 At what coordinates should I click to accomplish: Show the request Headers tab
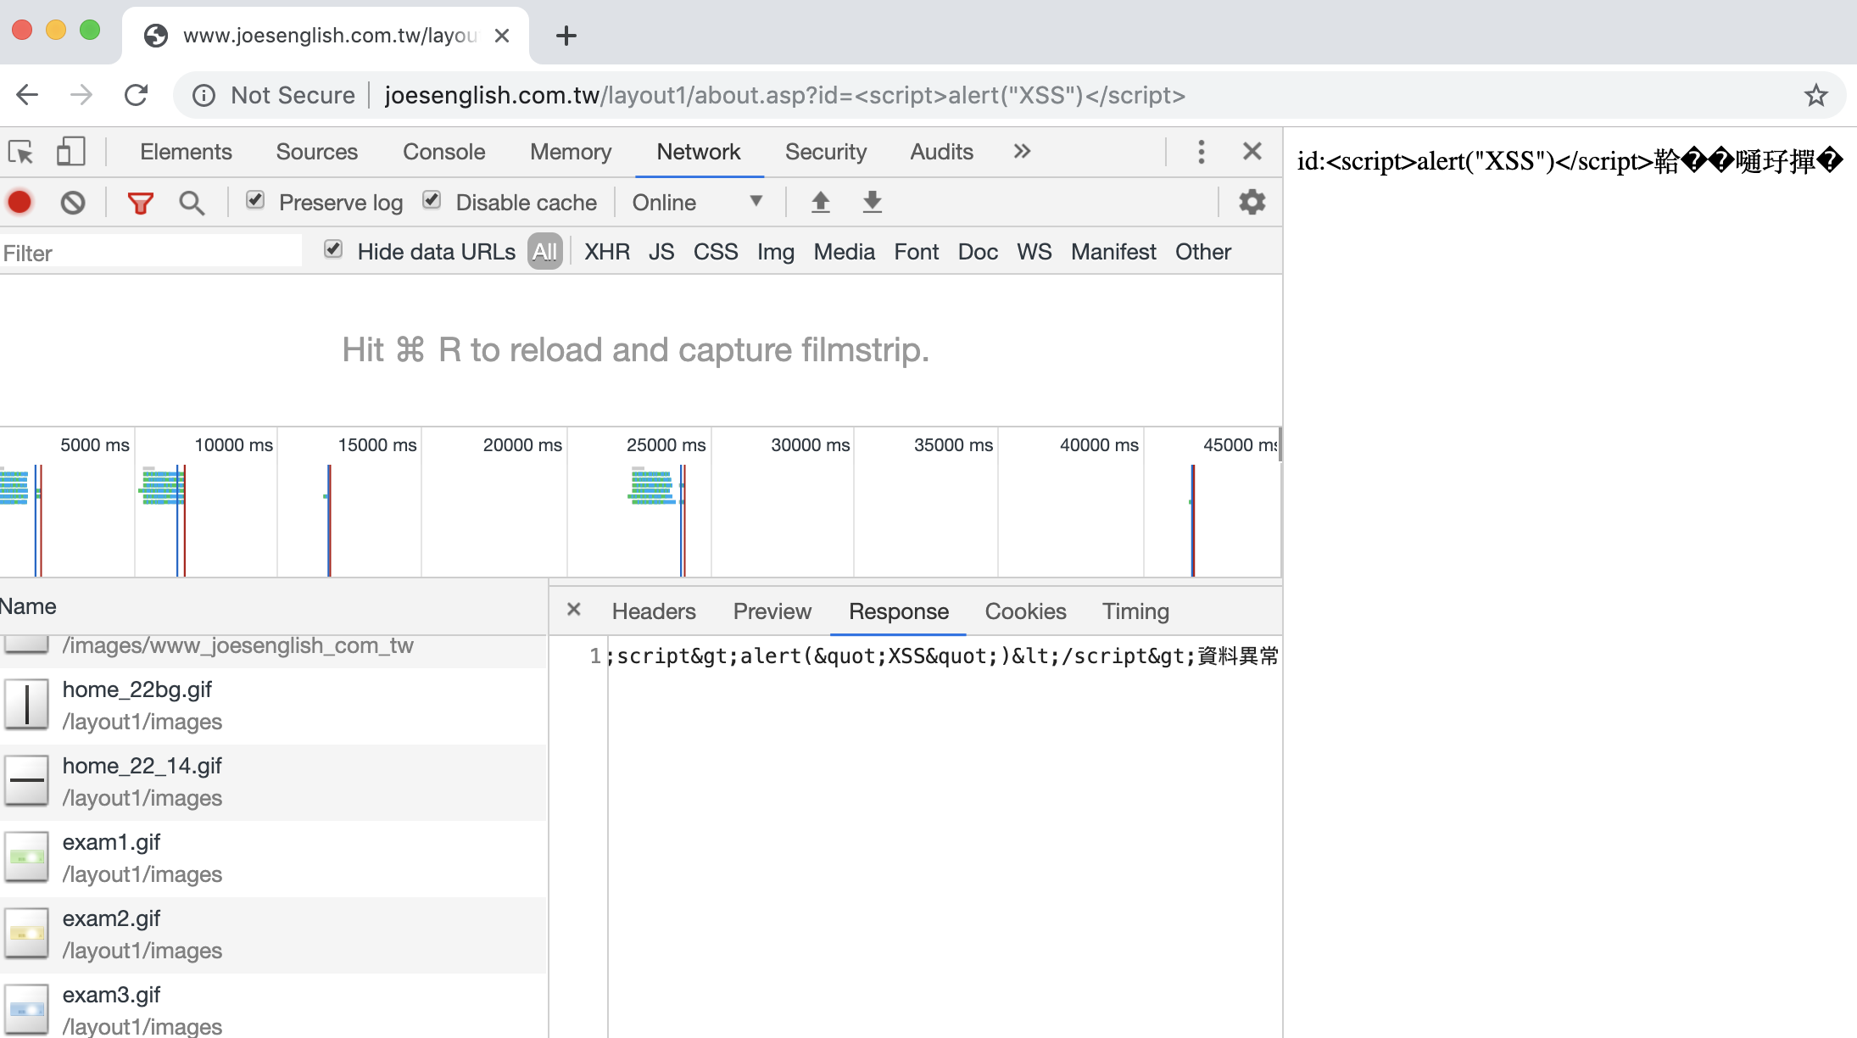pos(654,611)
